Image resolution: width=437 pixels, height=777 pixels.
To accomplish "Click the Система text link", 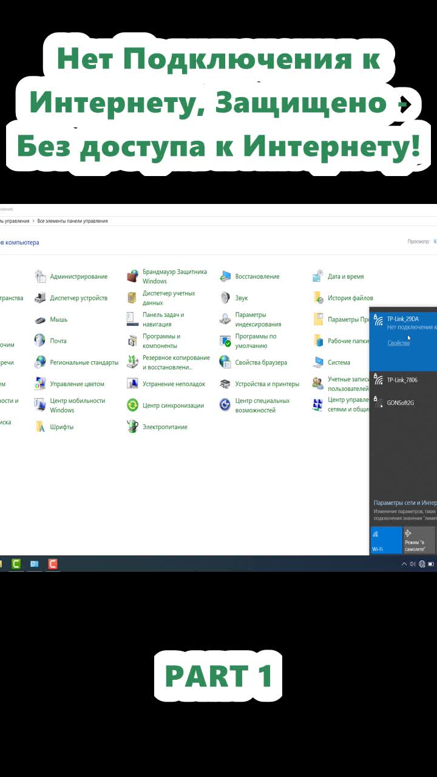I will pyautogui.click(x=339, y=362).
